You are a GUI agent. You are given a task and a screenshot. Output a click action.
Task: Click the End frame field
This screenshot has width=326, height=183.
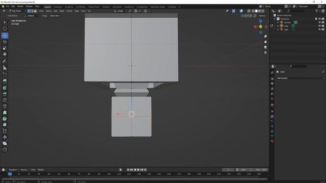[x=261, y=170]
